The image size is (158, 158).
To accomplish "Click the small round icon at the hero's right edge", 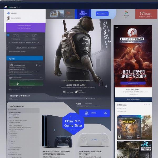I will pyautogui.click(x=106, y=86).
